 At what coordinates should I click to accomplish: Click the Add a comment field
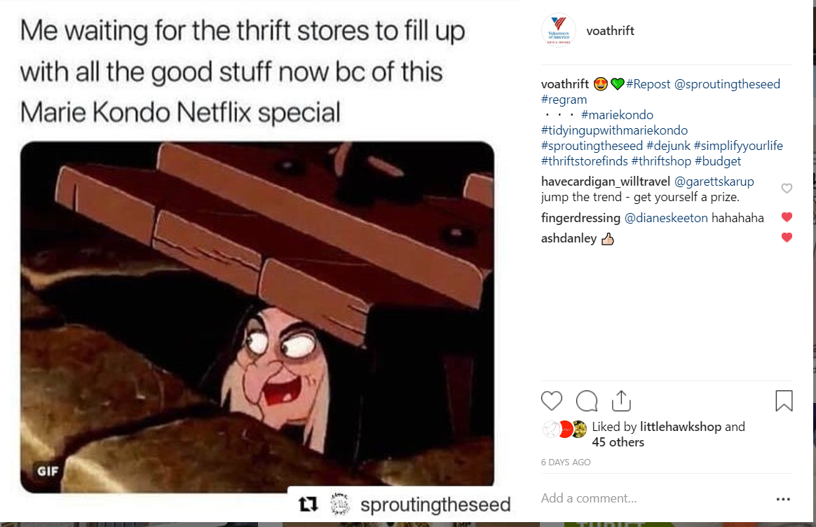[x=655, y=498]
